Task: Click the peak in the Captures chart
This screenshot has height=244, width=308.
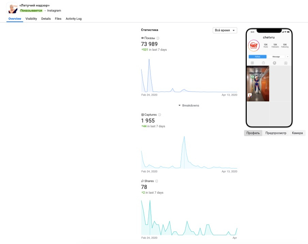Action: [184, 136]
